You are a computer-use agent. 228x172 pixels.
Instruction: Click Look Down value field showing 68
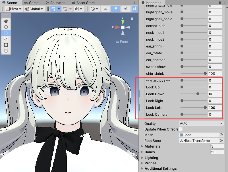coord(215,94)
